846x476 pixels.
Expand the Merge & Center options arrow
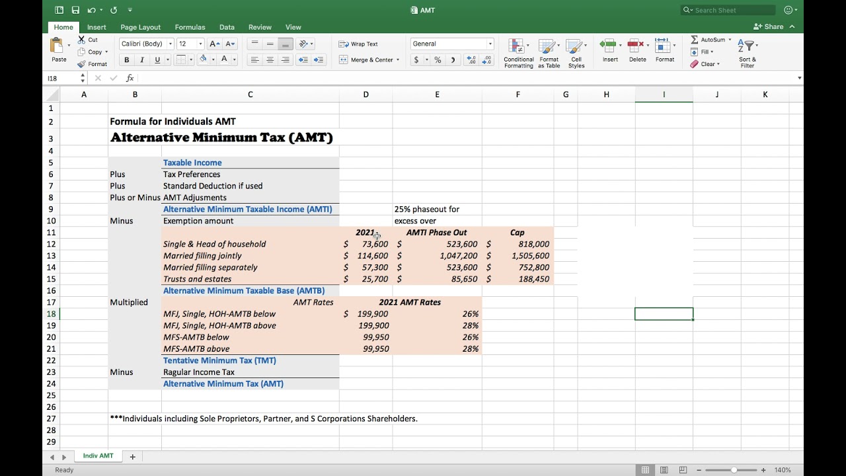coord(398,59)
